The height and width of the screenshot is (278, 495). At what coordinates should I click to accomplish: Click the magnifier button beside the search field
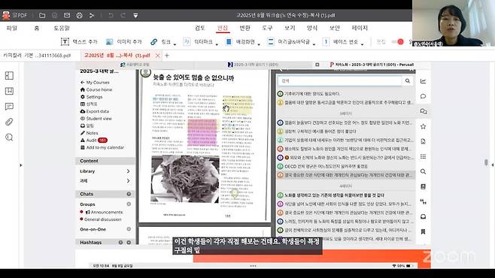tap(408, 81)
